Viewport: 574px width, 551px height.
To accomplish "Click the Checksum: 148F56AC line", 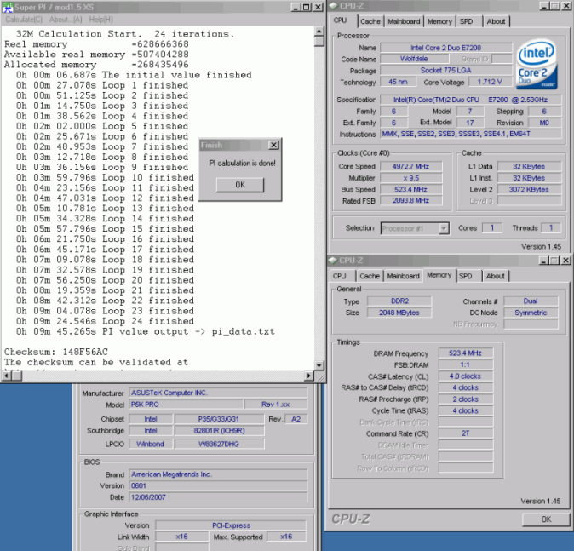I will click(56, 353).
